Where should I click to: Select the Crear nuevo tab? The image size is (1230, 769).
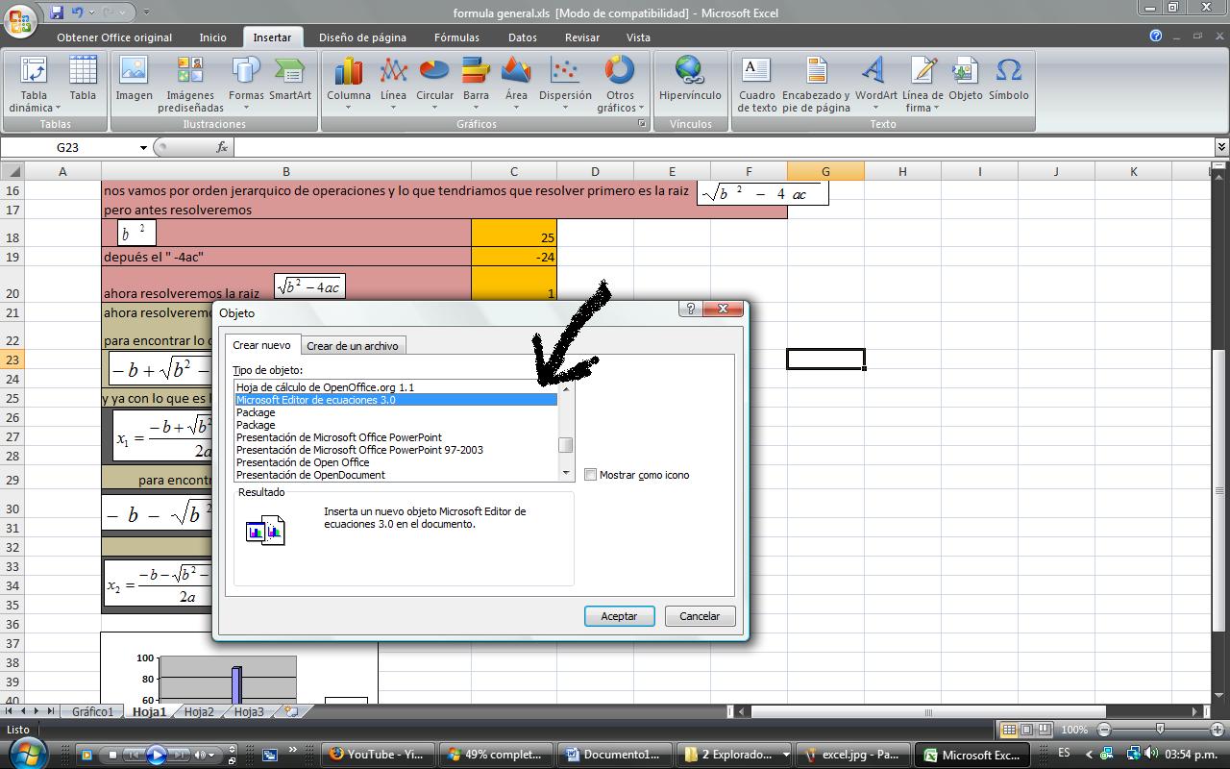(261, 345)
